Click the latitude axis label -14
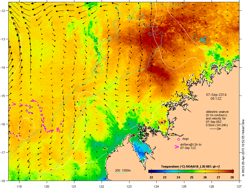The image size is (245, 189). coord(3,67)
